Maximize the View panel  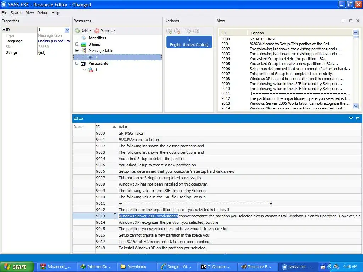tap(351, 21)
